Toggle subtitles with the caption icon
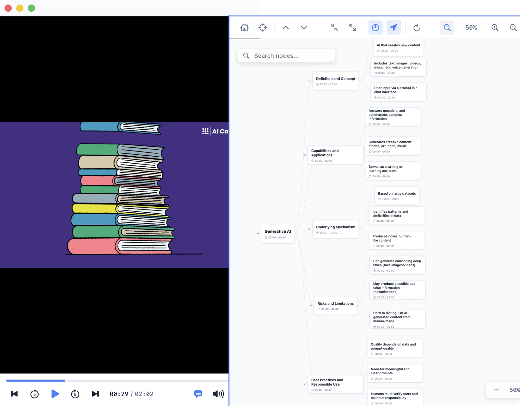The height and width of the screenshot is (406, 520). click(x=198, y=394)
